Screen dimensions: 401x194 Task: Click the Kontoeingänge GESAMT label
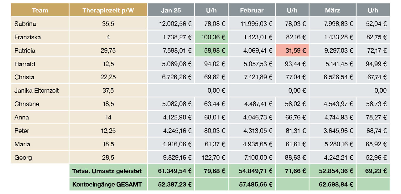click(107, 185)
